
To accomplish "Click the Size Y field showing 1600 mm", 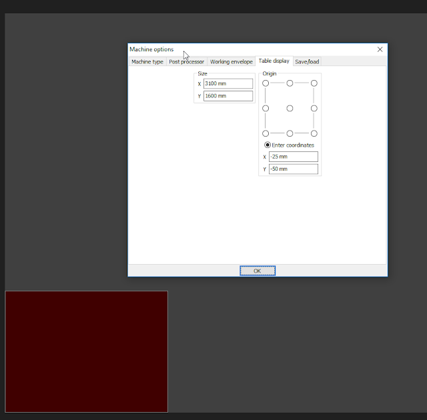I will 228,96.
